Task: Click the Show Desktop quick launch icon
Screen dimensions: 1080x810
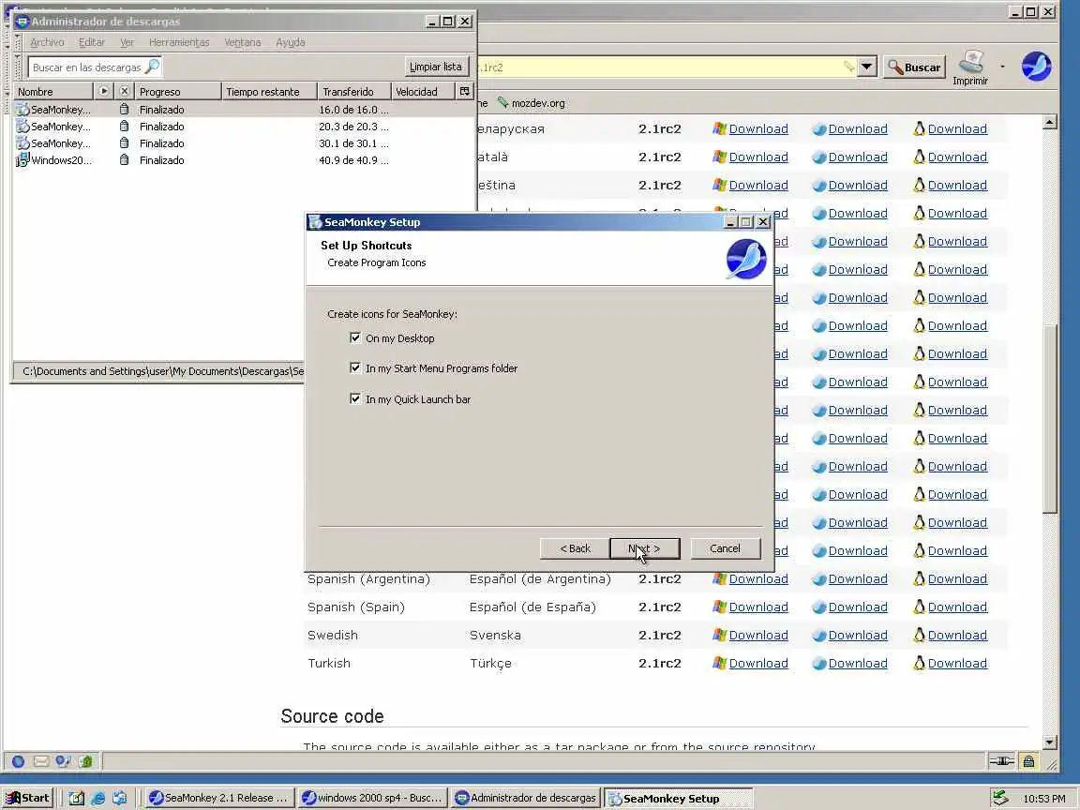Action: click(x=77, y=799)
